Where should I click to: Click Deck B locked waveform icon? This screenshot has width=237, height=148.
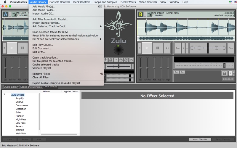click(x=149, y=14)
